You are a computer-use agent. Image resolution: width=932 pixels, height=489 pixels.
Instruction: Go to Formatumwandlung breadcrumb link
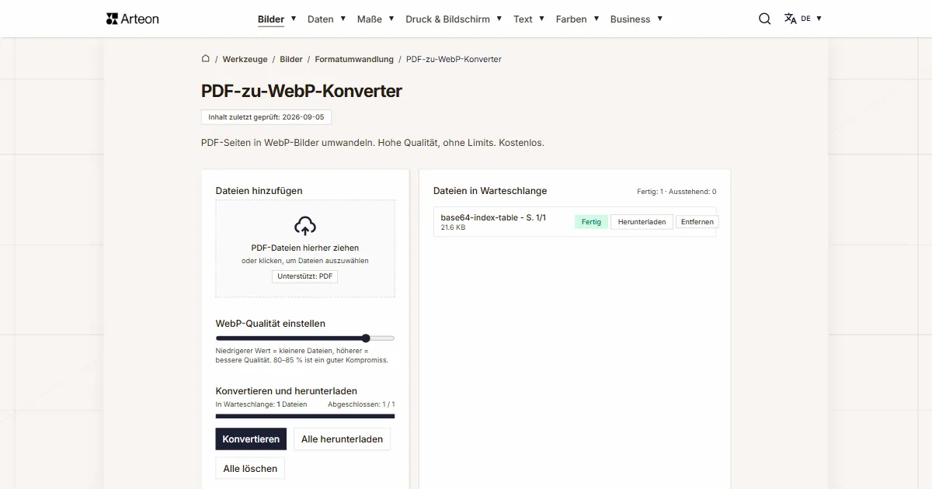coord(354,59)
